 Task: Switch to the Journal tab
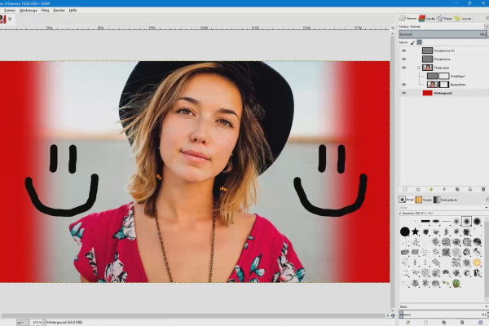click(x=463, y=19)
